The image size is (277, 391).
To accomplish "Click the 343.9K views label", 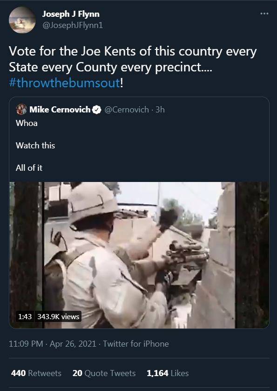I will pos(58,316).
